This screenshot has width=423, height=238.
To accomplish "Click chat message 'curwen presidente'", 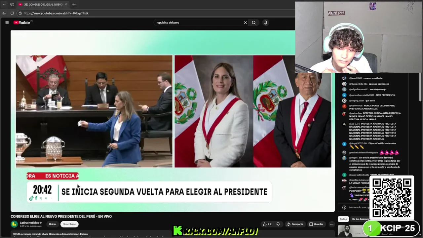I will pyautogui.click(x=373, y=78).
